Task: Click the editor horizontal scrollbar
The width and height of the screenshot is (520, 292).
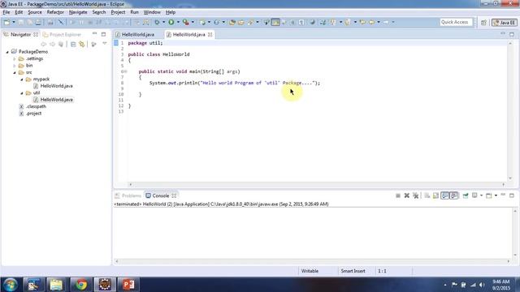Action: point(317,184)
